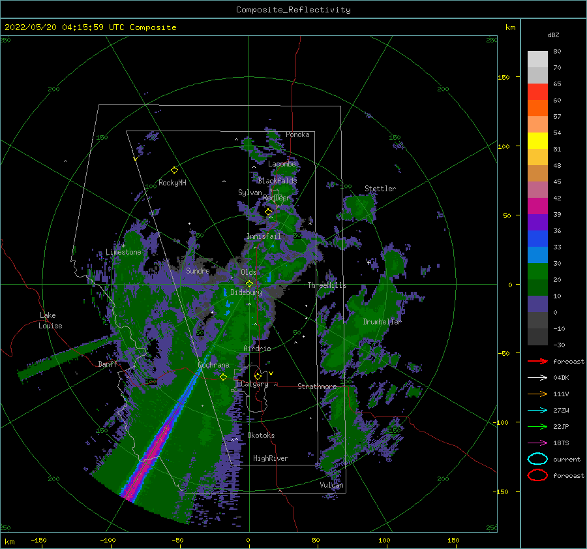Click the Drumheller city label
The image size is (587, 549).
(382, 322)
